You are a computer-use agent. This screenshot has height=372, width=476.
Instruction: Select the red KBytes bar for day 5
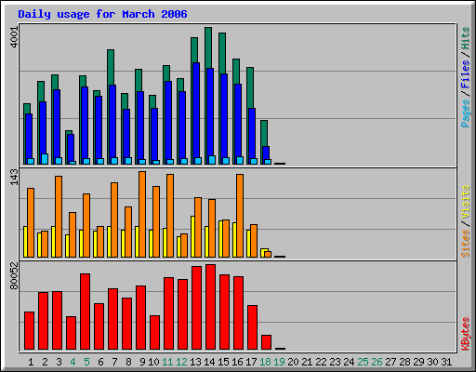[85, 312]
